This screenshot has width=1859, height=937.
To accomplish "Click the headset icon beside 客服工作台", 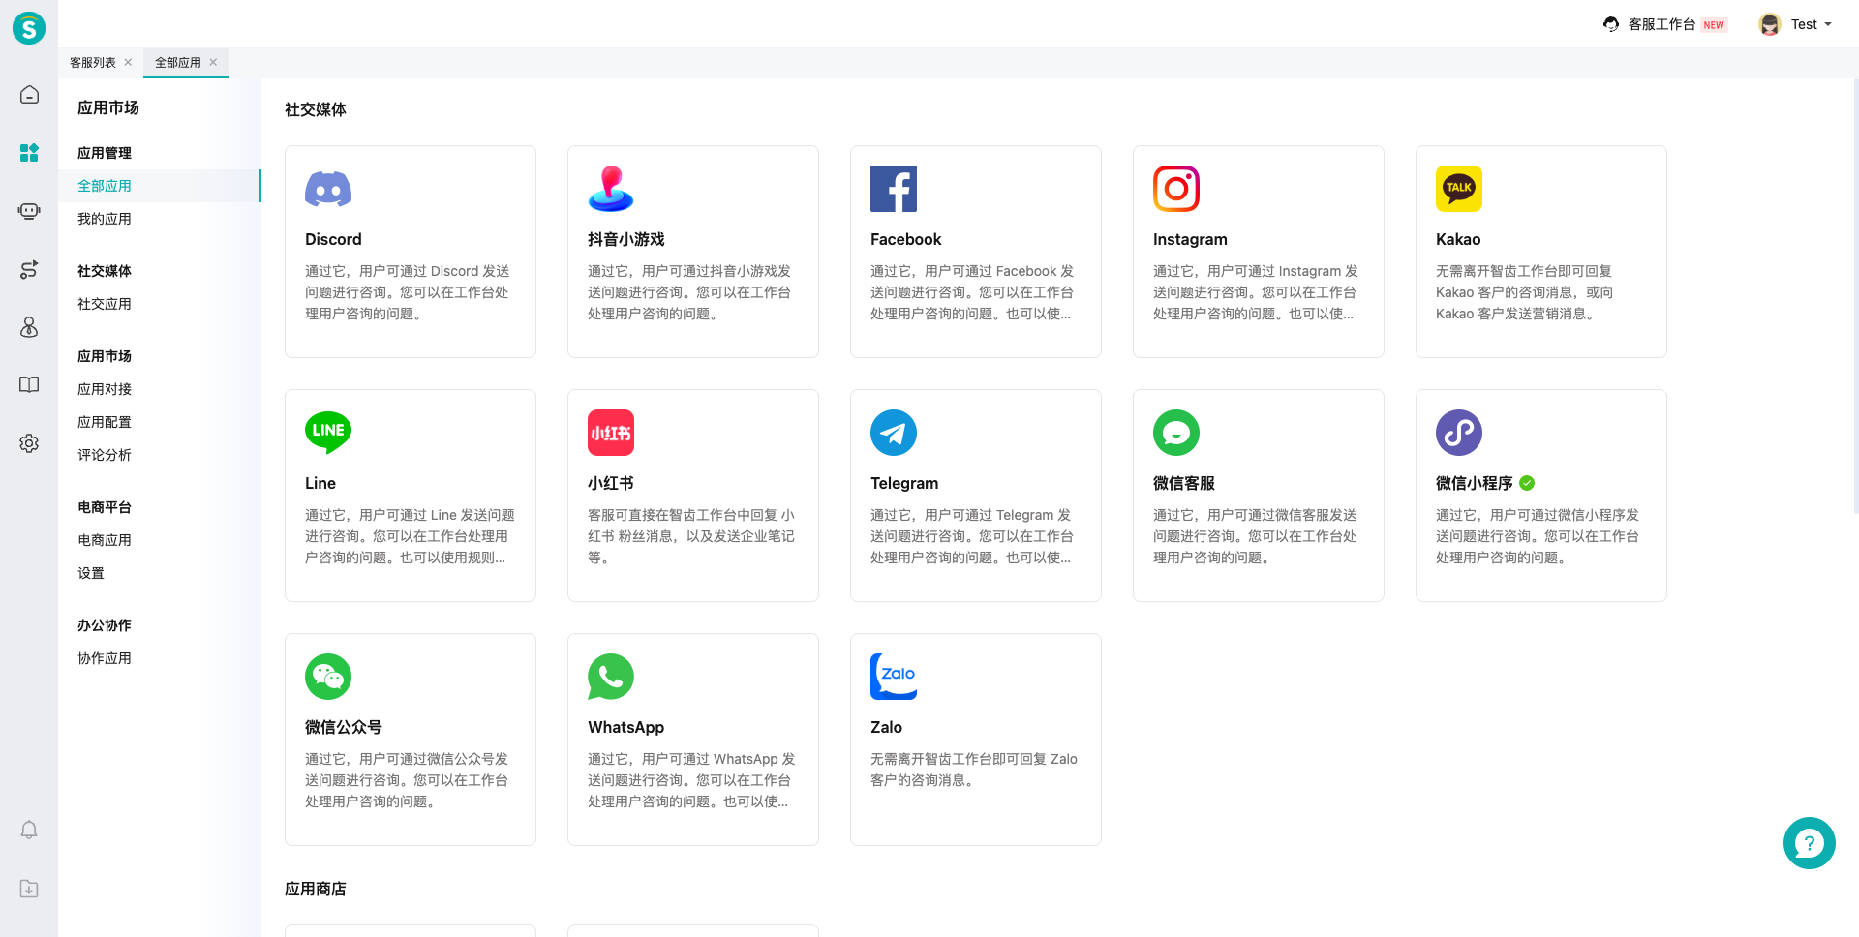I will [1611, 24].
